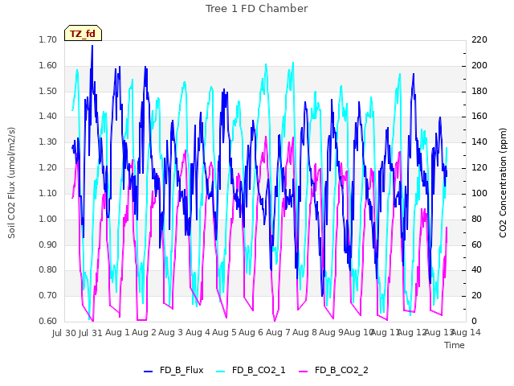The height and width of the screenshot is (386, 514).
Task: Click the 0.80 left axis value
Action: coord(48,270)
